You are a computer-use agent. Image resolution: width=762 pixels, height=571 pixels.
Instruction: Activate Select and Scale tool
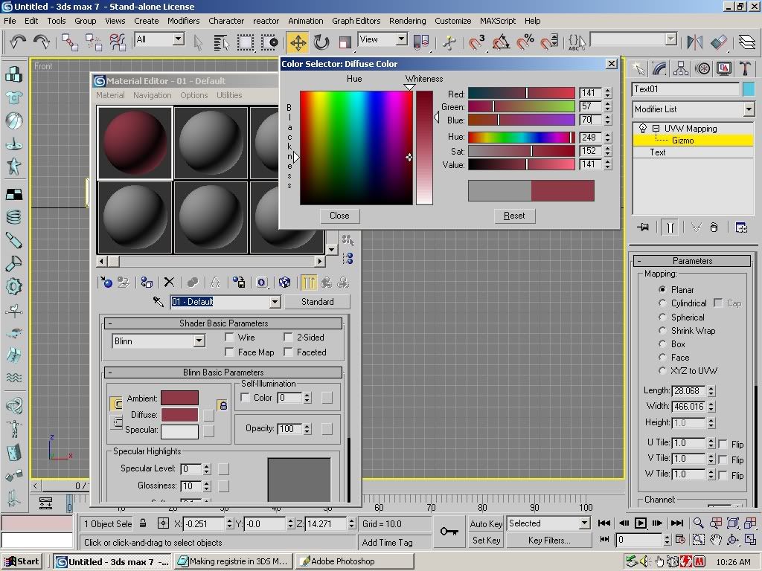coord(345,42)
